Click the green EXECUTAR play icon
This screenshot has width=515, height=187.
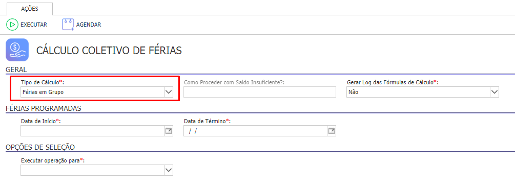[x=12, y=25]
